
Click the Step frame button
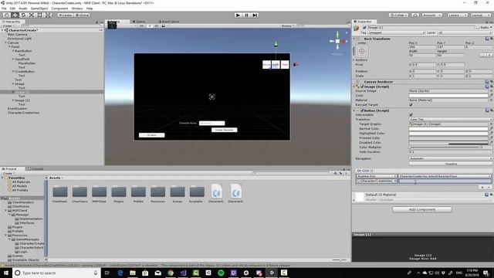point(255,15)
